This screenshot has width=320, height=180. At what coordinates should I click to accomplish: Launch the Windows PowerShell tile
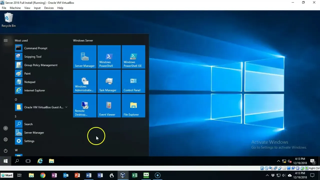coord(109,57)
